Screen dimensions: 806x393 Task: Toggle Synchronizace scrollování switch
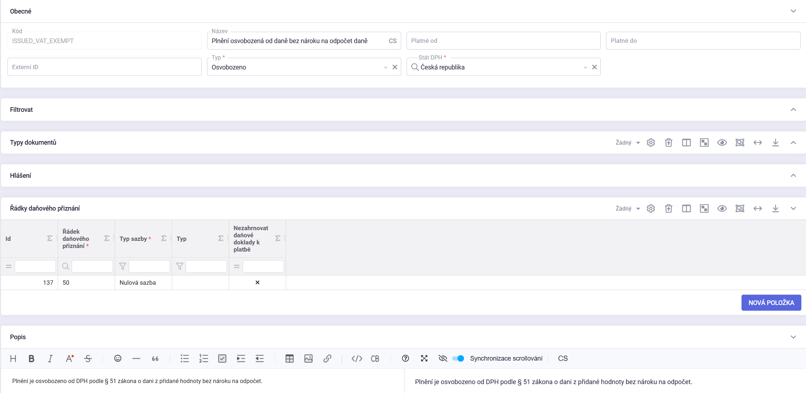click(x=458, y=358)
